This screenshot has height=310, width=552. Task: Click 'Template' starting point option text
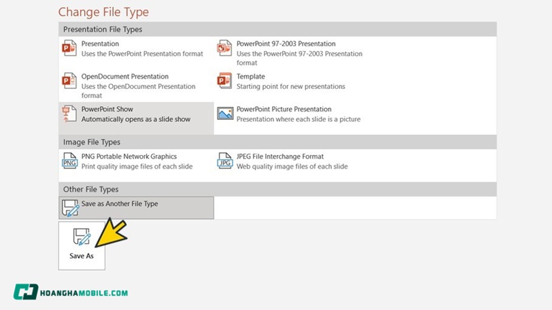pyautogui.click(x=250, y=76)
